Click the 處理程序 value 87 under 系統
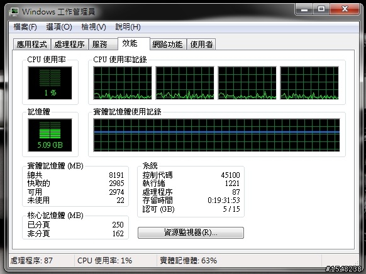Screen dimensions: 366x274 [236, 192]
